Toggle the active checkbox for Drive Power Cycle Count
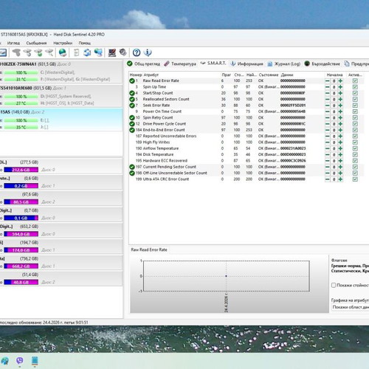369x369 pixels. [x=355, y=124]
